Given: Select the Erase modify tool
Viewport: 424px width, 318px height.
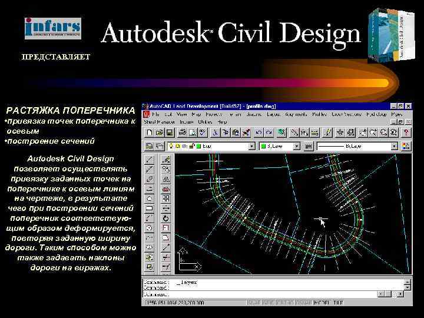Looking at the screenshot, I should tap(165, 160).
